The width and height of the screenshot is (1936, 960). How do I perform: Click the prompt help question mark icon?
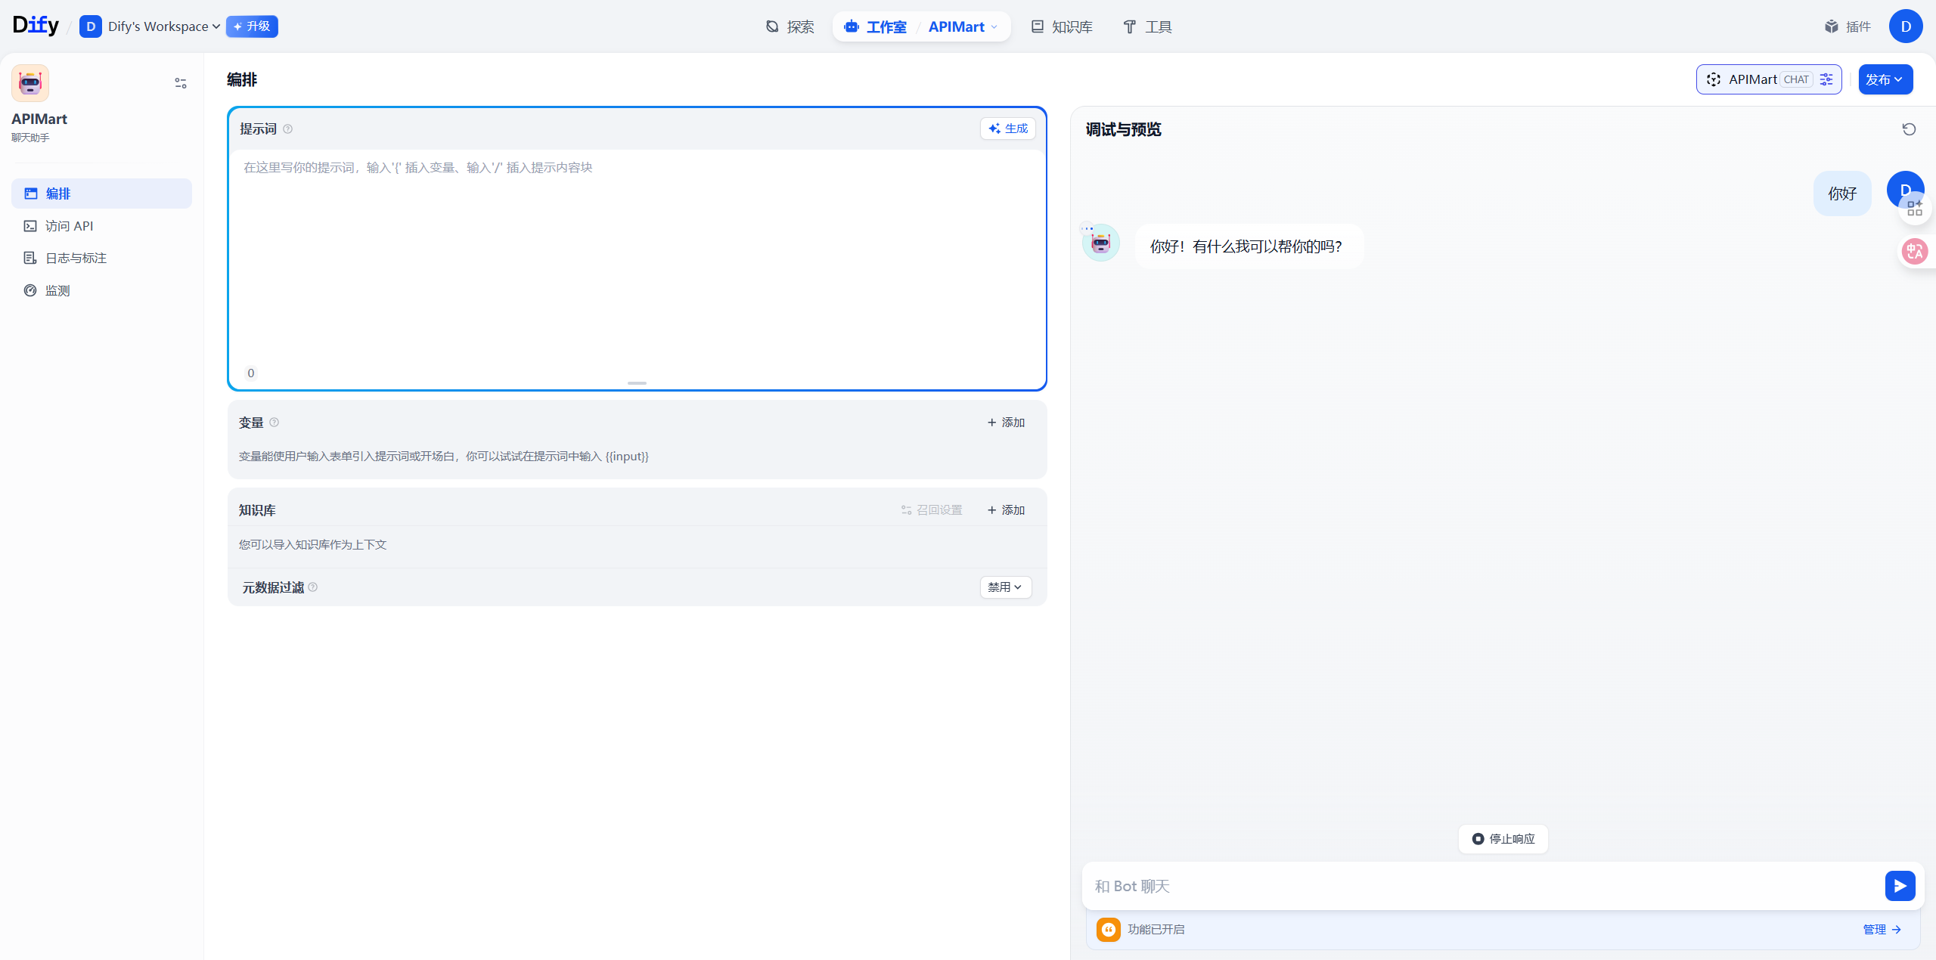[x=287, y=129]
